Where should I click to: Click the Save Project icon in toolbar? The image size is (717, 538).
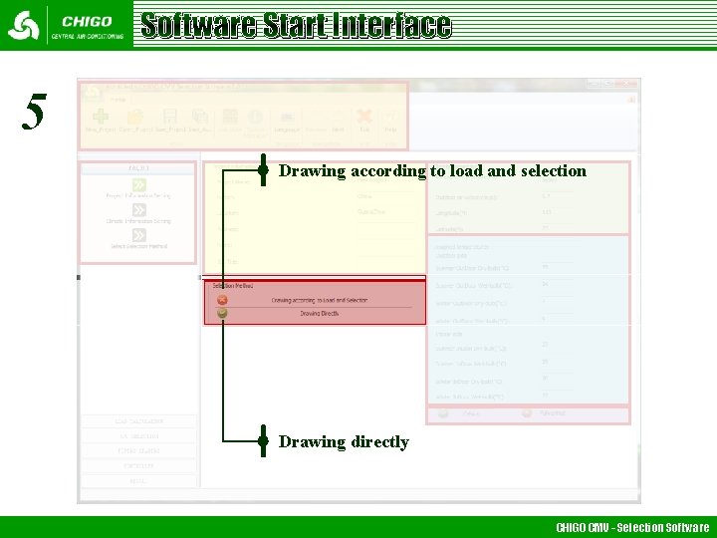point(169,117)
